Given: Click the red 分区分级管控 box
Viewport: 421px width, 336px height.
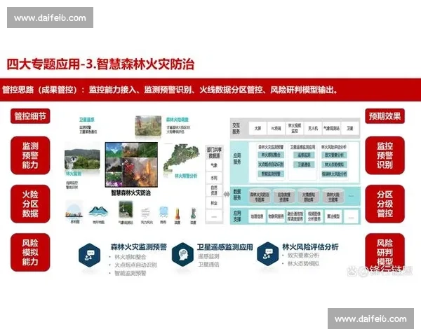Looking at the screenshot, I should (x=385, y=204).
